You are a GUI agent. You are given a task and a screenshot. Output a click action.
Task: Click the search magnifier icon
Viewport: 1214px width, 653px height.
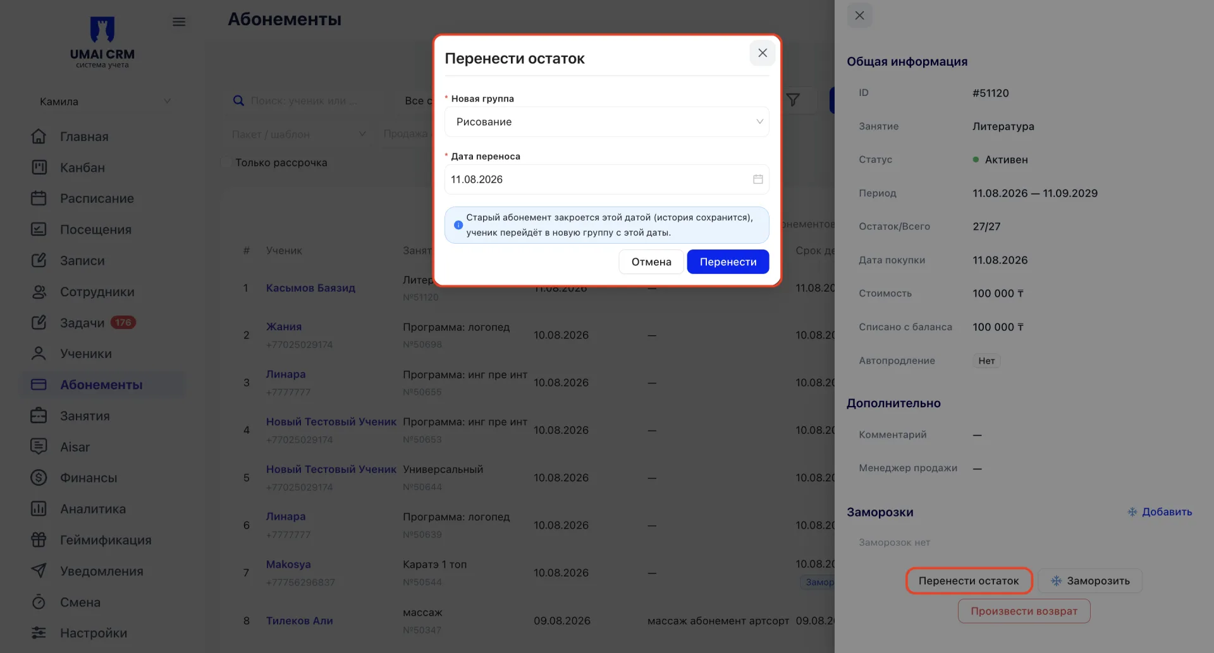(238, 101)
